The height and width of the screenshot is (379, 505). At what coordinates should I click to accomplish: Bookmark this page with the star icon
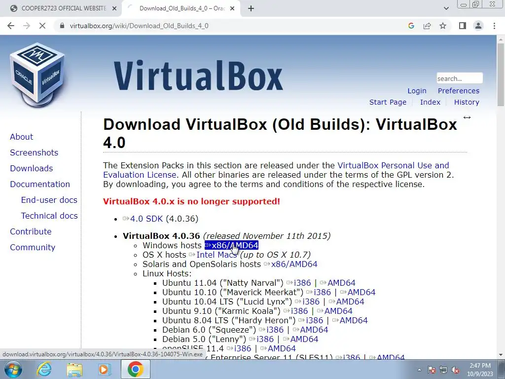(443, 26)
